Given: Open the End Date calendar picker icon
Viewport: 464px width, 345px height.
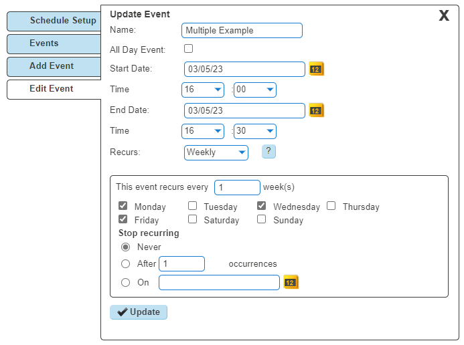Looking at the screenshot, I should pos(316,110).
